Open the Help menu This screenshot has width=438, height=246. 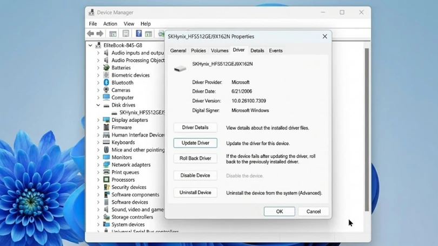coord(145,24)
